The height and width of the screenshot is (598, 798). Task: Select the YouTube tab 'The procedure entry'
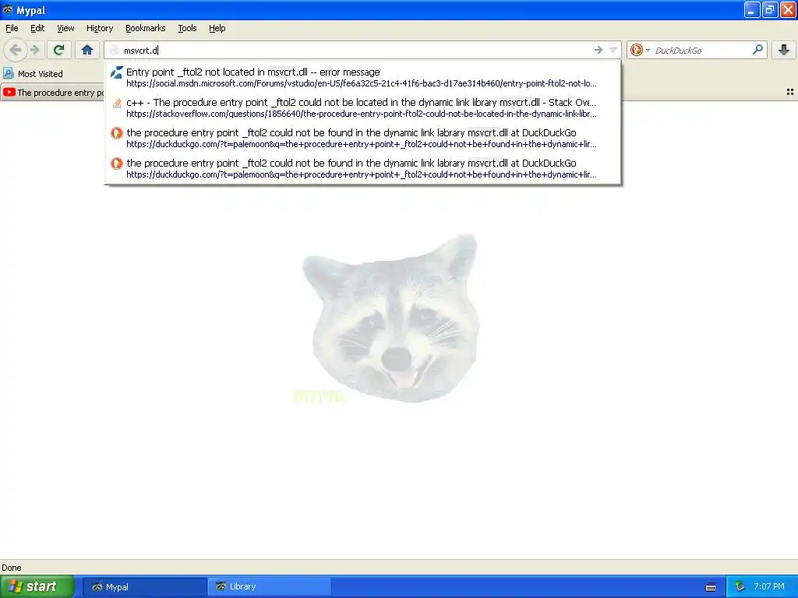pos(52,92)
